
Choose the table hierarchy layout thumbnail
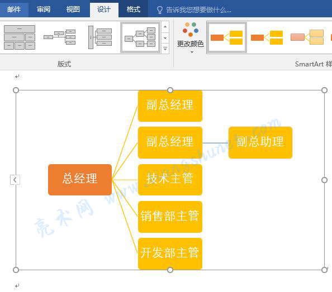point(20,37)
